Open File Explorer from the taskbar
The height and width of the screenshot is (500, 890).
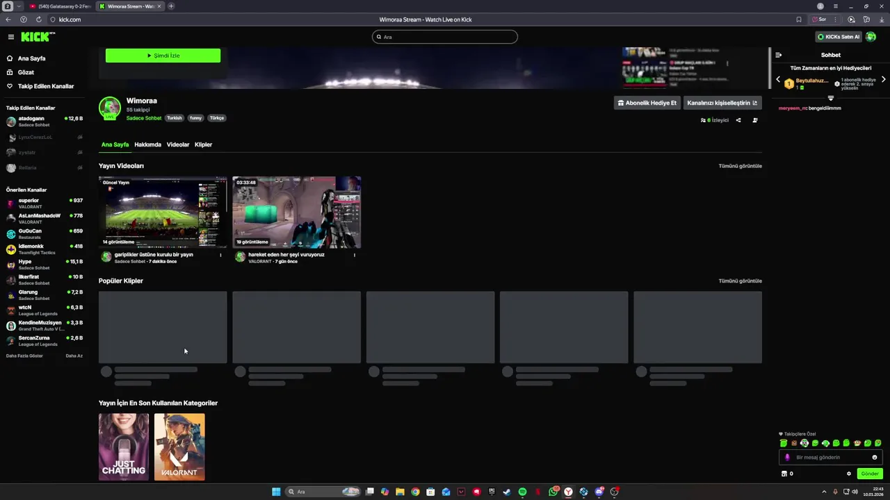coord(400,492)
